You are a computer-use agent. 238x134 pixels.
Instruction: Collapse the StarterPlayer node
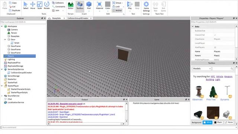(1, 86)
